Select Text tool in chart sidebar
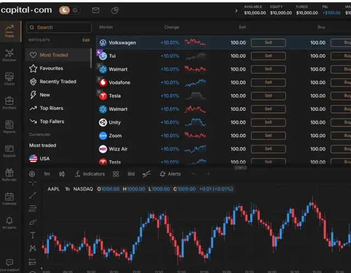The height and width of the screenshot is (273, 351). click(33, 235)
